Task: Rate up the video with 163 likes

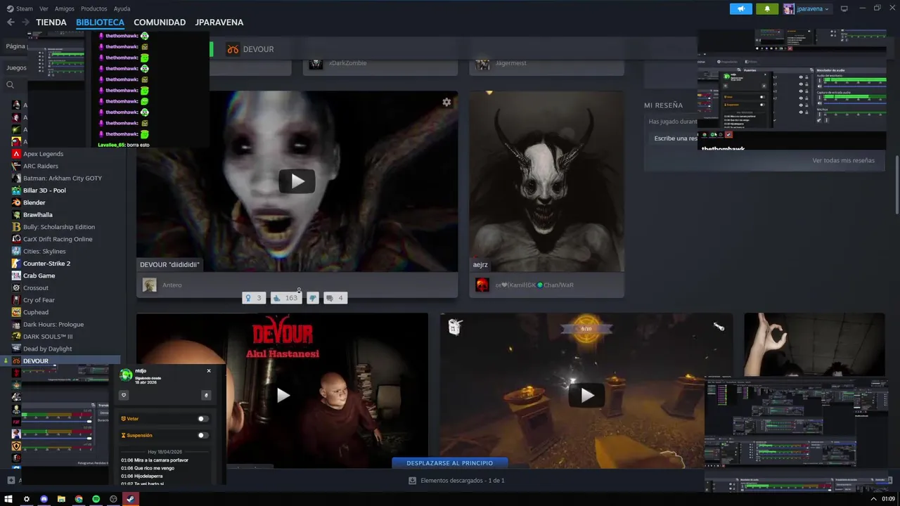Action: (x=287, y=298)
